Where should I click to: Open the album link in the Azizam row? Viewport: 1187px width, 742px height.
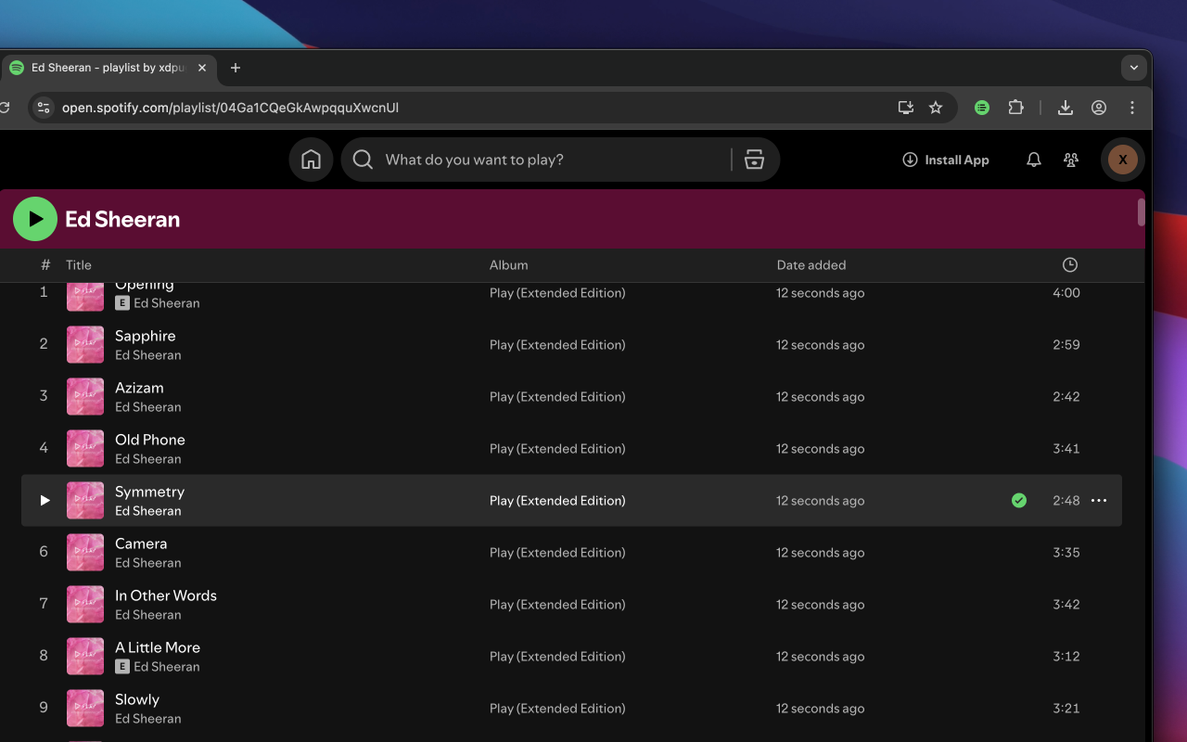(x=557, y=397)
